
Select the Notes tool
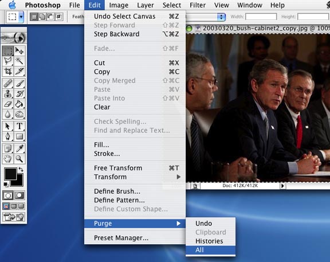click(8, 148)
